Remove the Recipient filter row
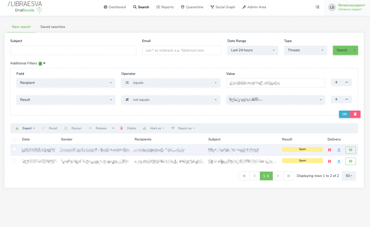Image resolution: width=370 pixels, height=227 pixels. click(x=347, y=82)
